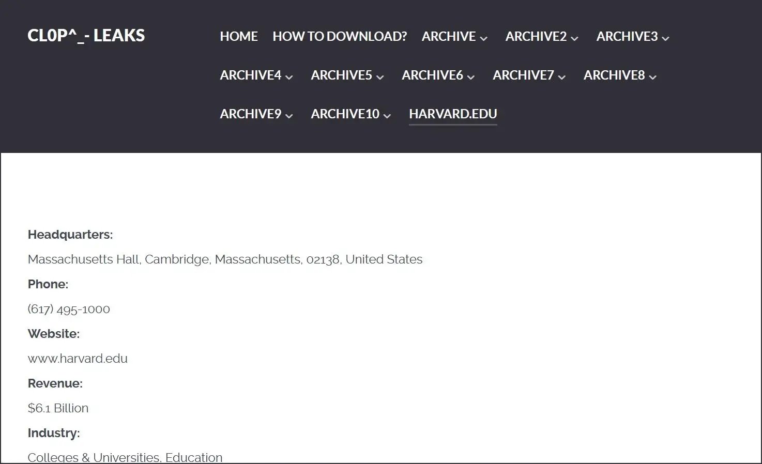Select the ARCHIVE7 navigation item
The width and height of the screenshot is (762, 464).
click(523, 75)
